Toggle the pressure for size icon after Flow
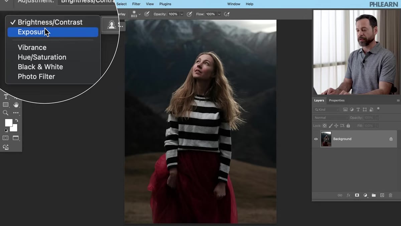Image resolution: width=401 pixels, height=226 pixels. point(227,14)
